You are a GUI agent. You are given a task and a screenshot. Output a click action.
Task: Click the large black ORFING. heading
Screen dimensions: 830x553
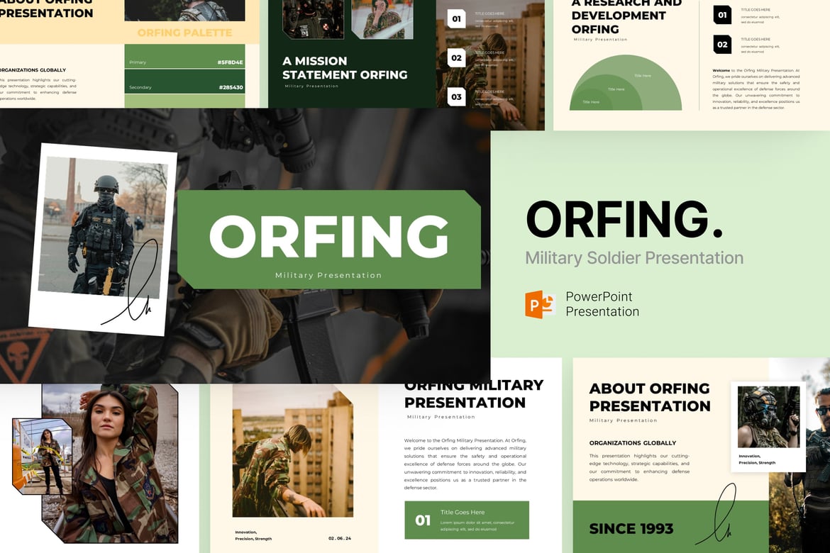tap(624, 220)
